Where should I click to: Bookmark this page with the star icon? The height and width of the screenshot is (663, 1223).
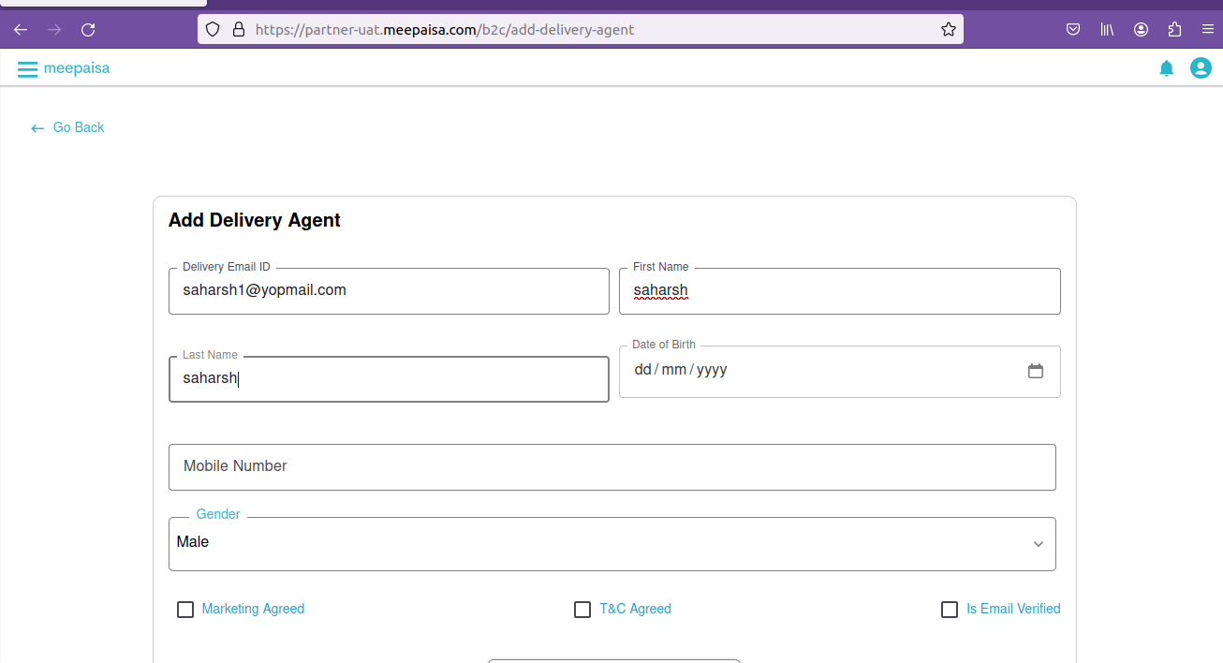pos(948,30)
